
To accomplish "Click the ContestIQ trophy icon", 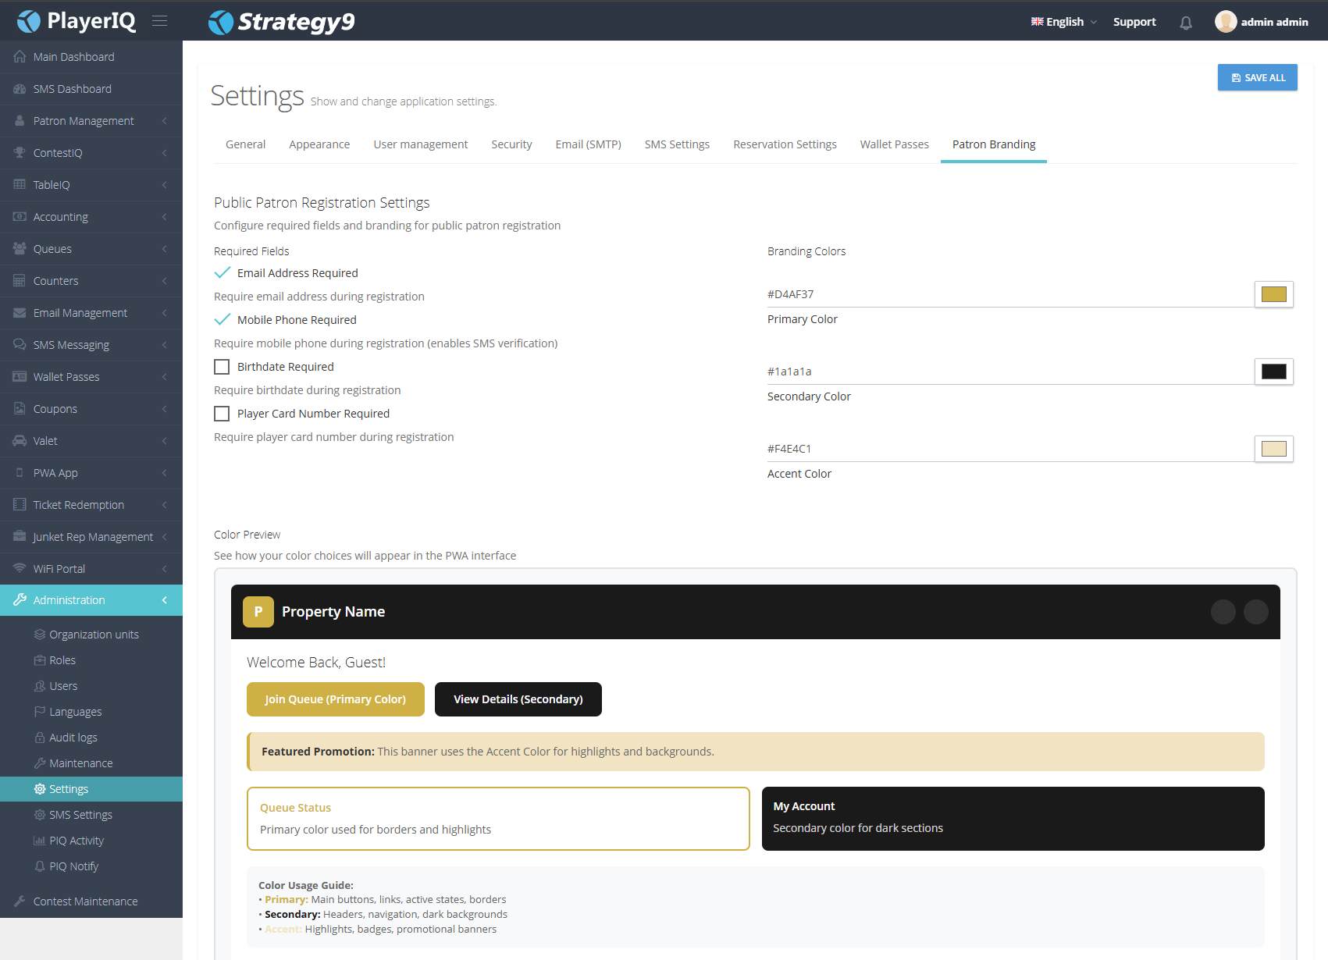I will click(x=20, y=153).
